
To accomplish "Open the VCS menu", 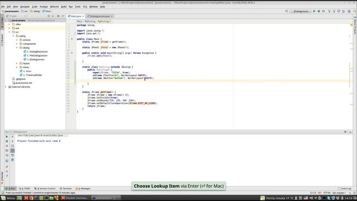I will coord(85,7).
